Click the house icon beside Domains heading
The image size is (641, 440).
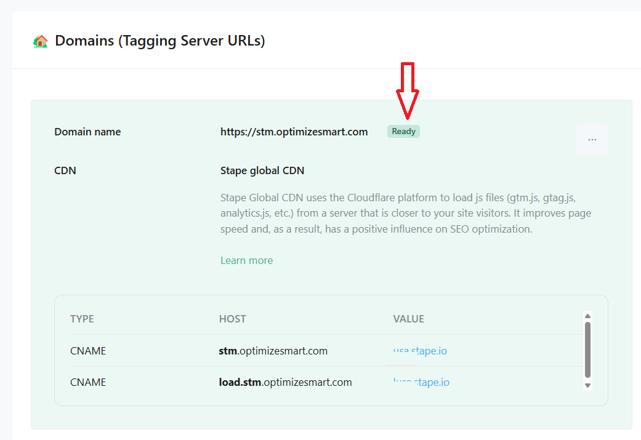coord(41,41)
